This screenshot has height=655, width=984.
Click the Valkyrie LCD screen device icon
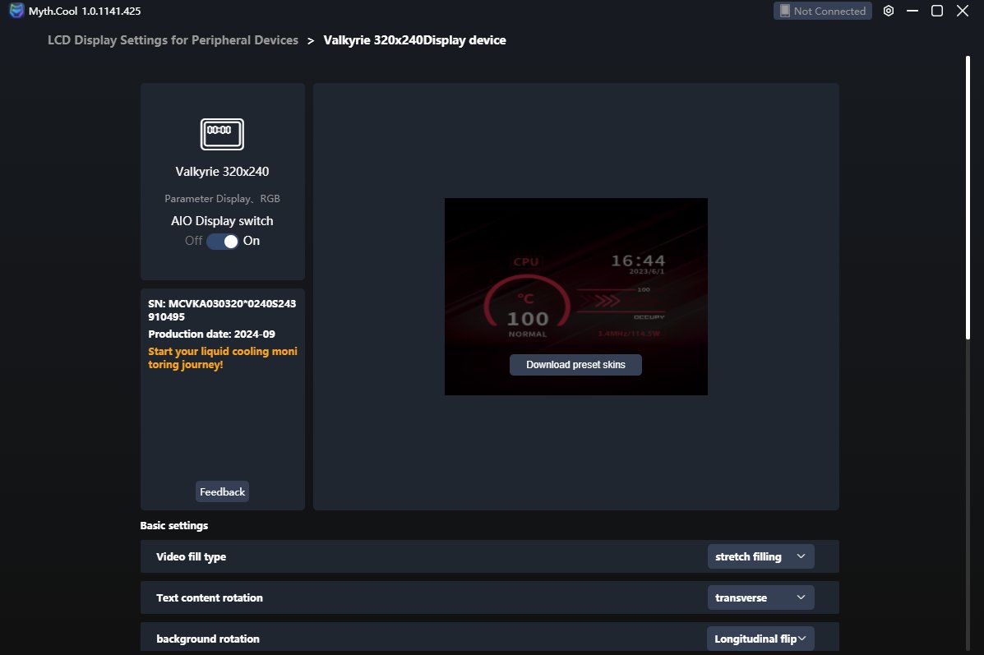pyautogui.click(x=222, y=133)
